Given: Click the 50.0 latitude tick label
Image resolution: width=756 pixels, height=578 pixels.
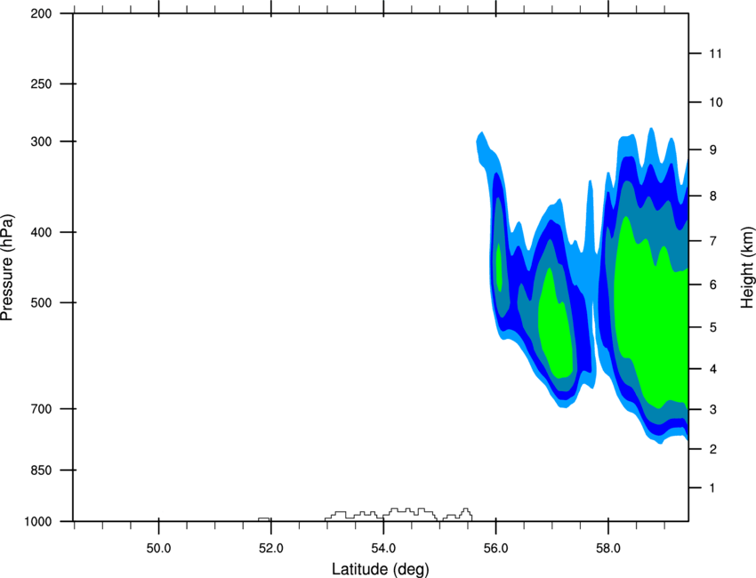Looking at the screenshot, I should 158,549.
